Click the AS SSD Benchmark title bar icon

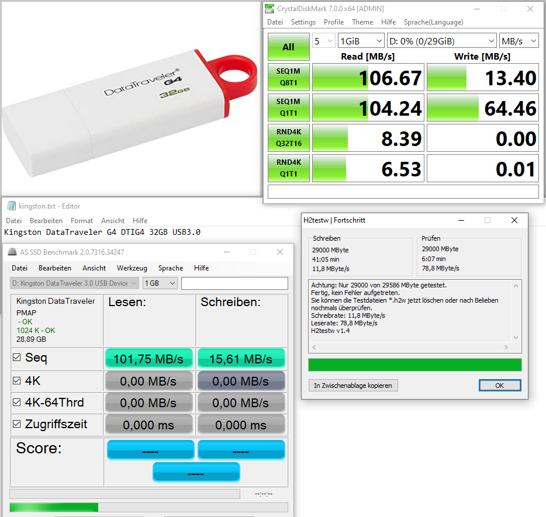coord(12,252)
